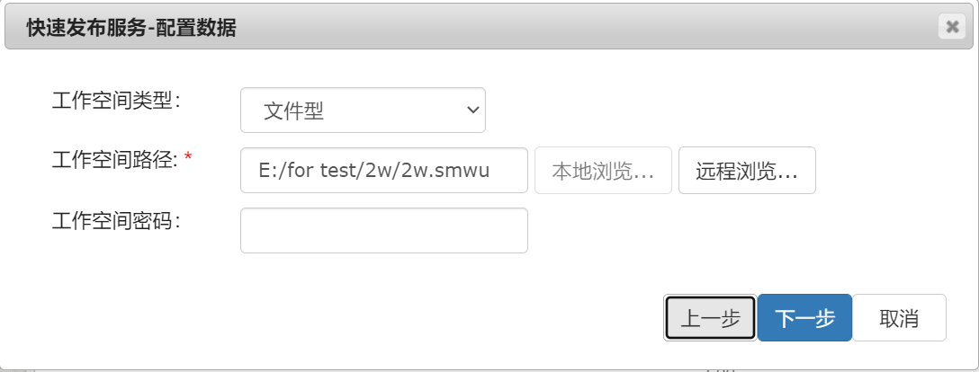Click the 工作空间类型 label
Viewport: 979px width, 372px height.
pos(116,101)
